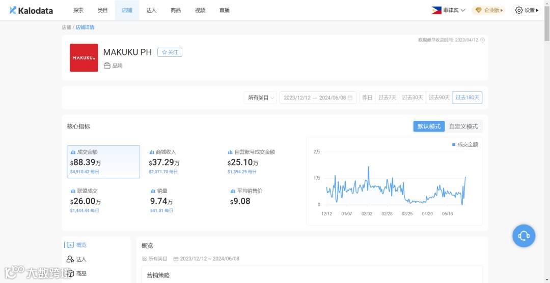Image resolution: width=550 pixels, height=283 pixels.
Task: Click the help icon beside 数据最早收录时间
Action: click(x=482, y=40)
